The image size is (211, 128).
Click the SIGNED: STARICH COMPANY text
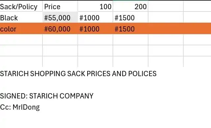pyautogui.click(x=47, y=96)
